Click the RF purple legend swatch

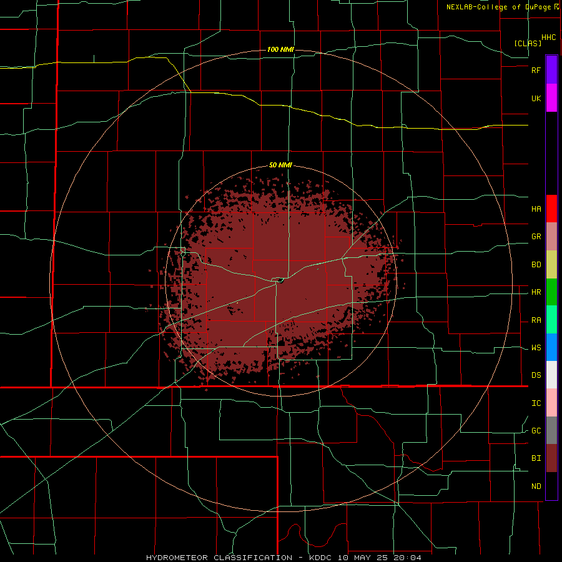(x=551, y=70)
